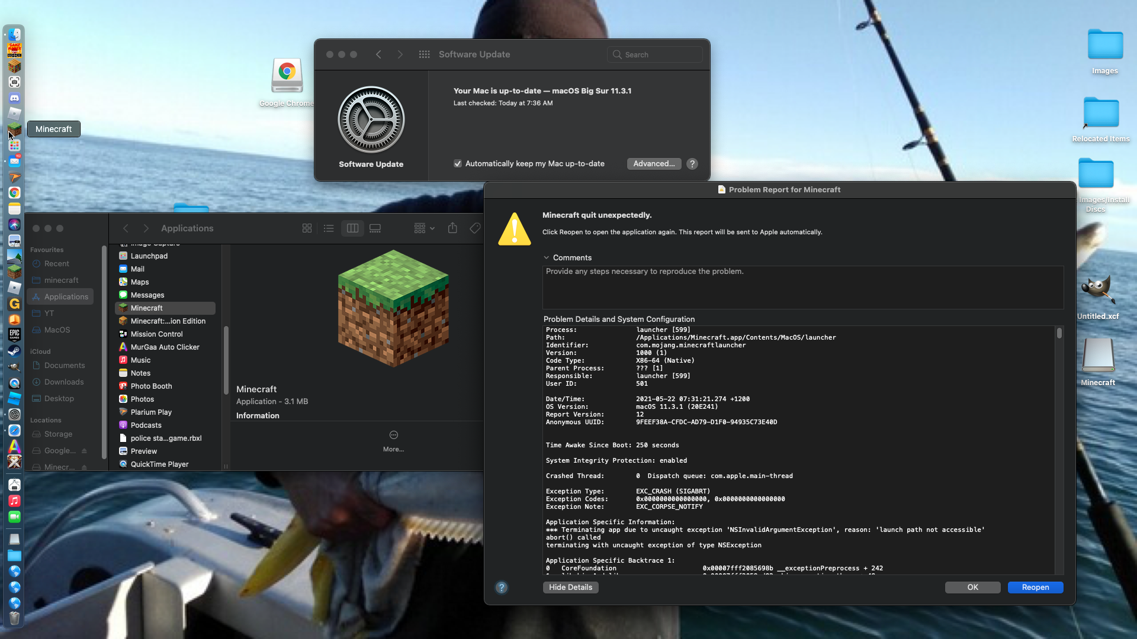1137x639 pixels.
Task: Click the problem details scrollbar
Action: [x=1059, y=334]
